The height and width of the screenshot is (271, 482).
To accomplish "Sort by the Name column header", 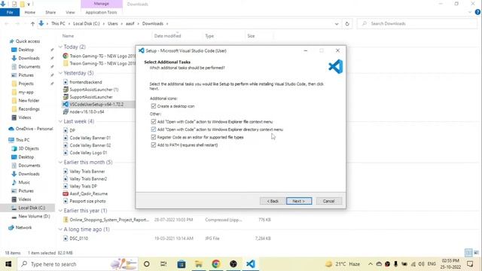I will [68, 36].
